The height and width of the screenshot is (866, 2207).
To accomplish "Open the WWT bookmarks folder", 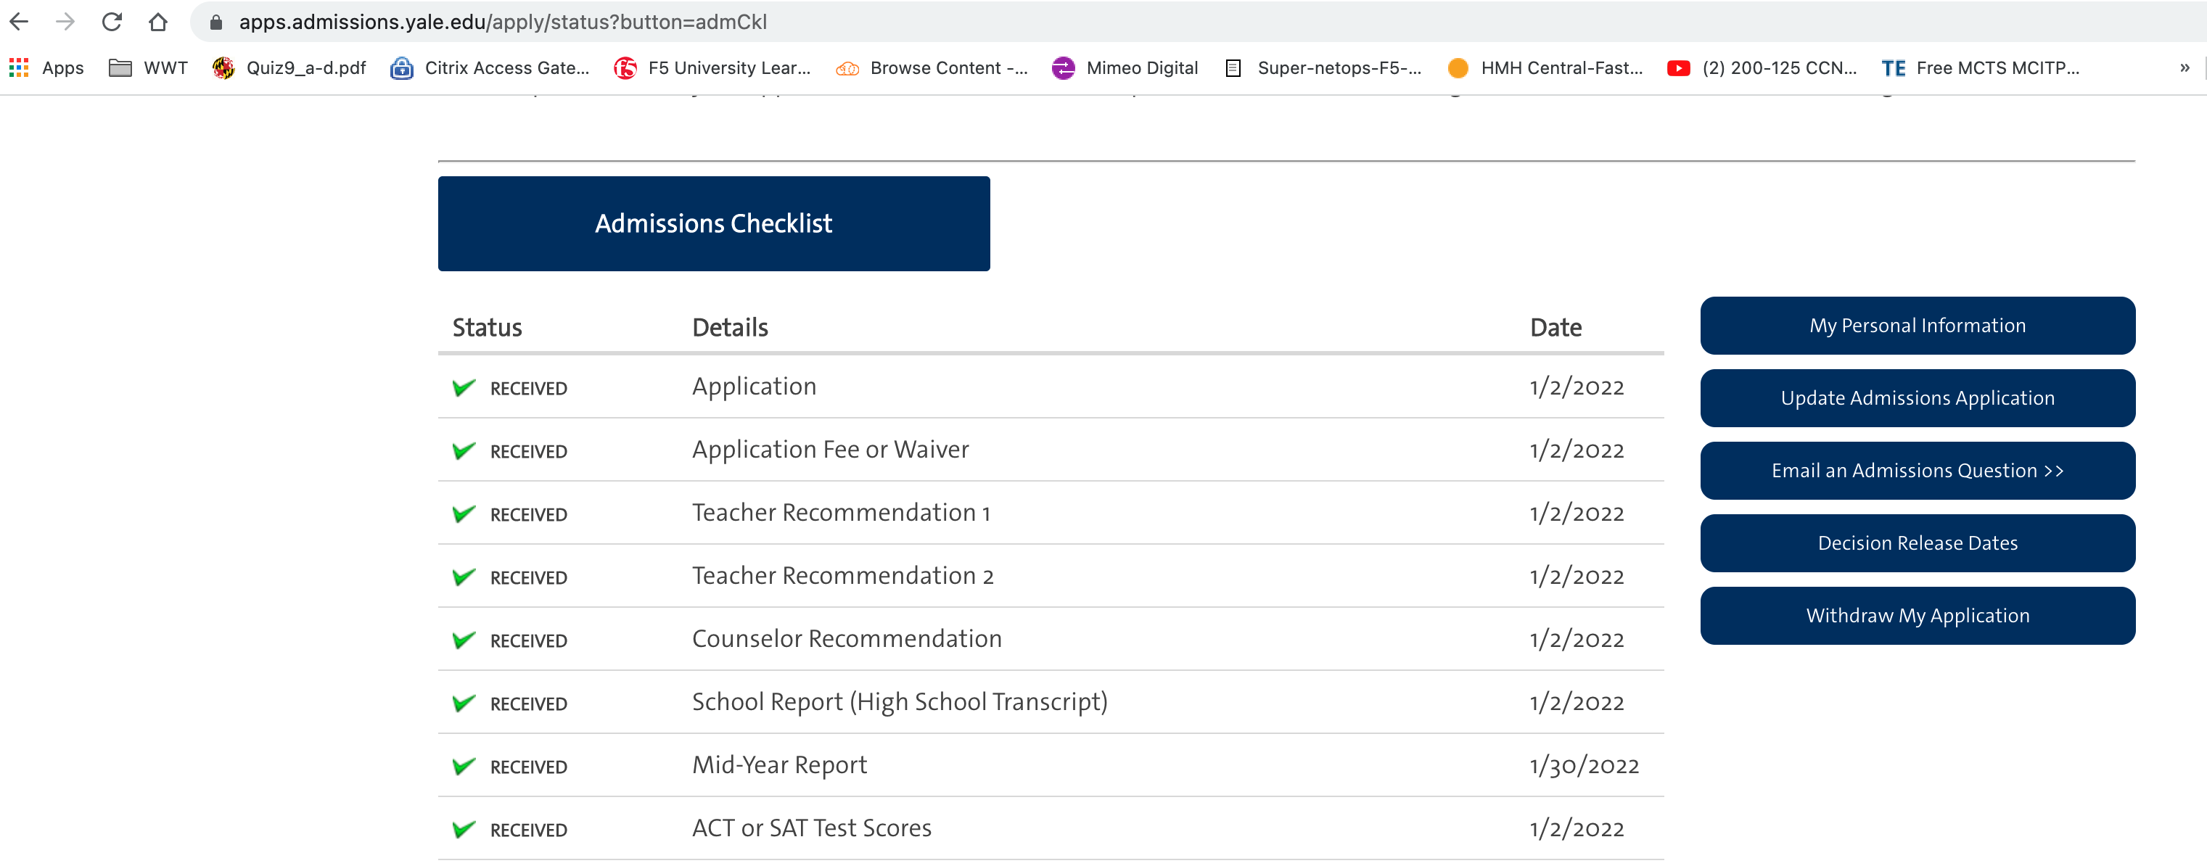I will pos(148,67).
